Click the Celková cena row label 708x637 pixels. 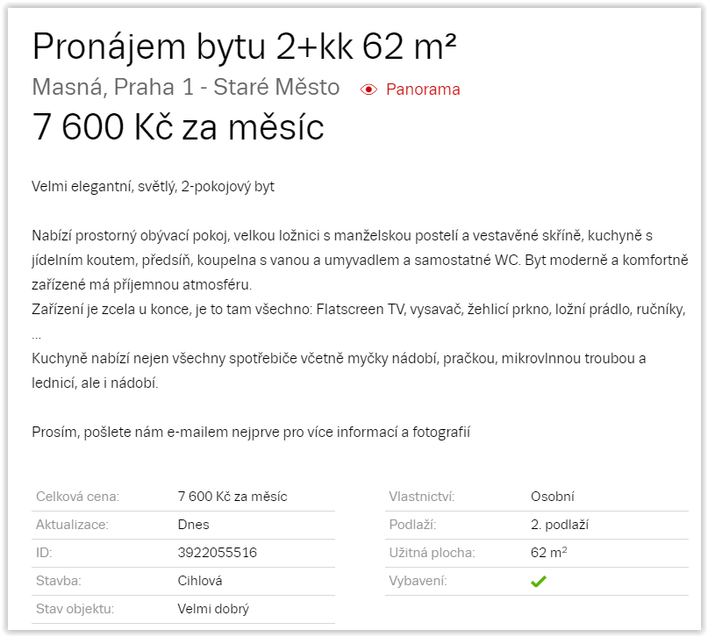coord(77,497)
